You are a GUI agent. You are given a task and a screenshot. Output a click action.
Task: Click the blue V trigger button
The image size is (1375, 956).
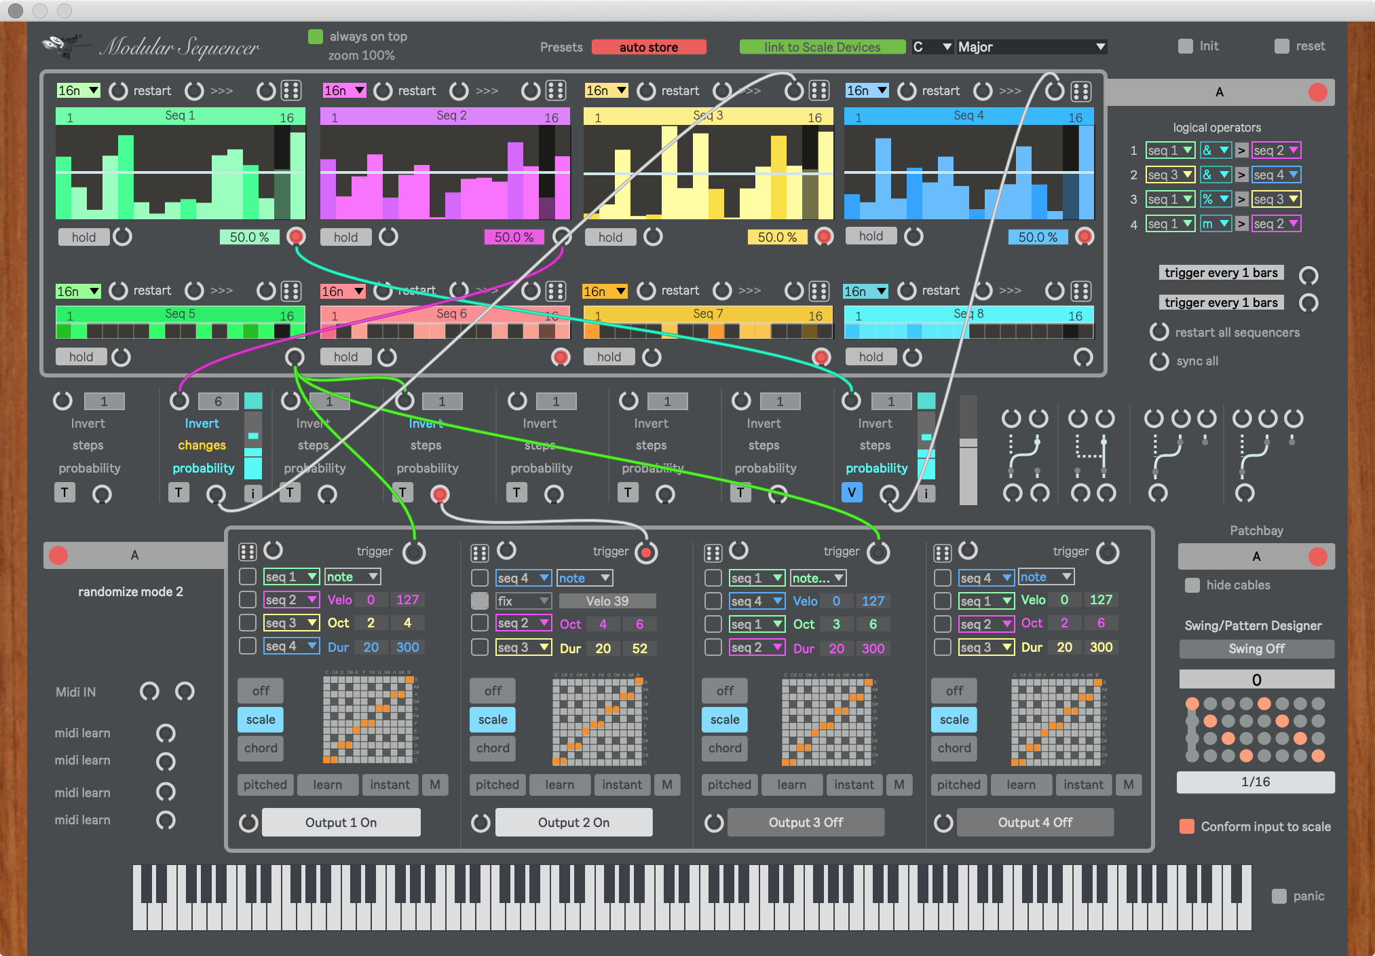[x=852, y=492]
